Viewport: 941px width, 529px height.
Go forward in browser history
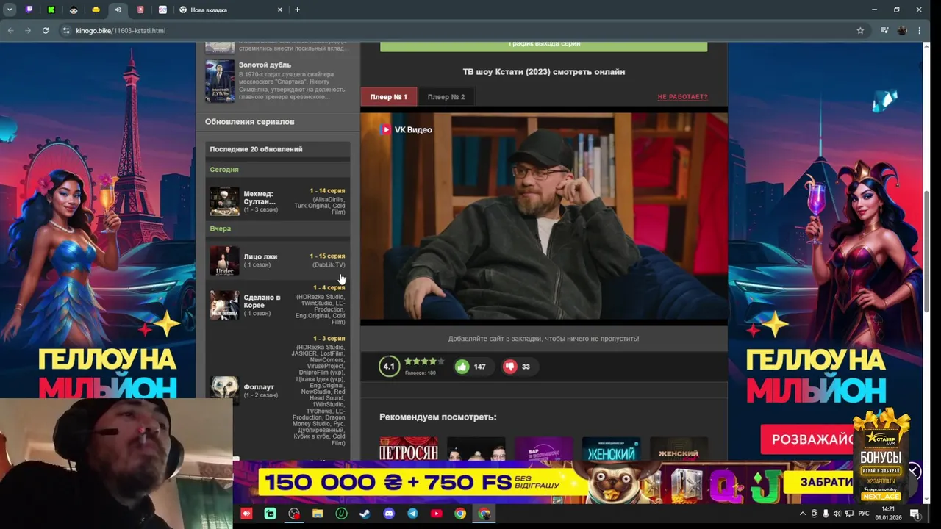pos(28,30)
